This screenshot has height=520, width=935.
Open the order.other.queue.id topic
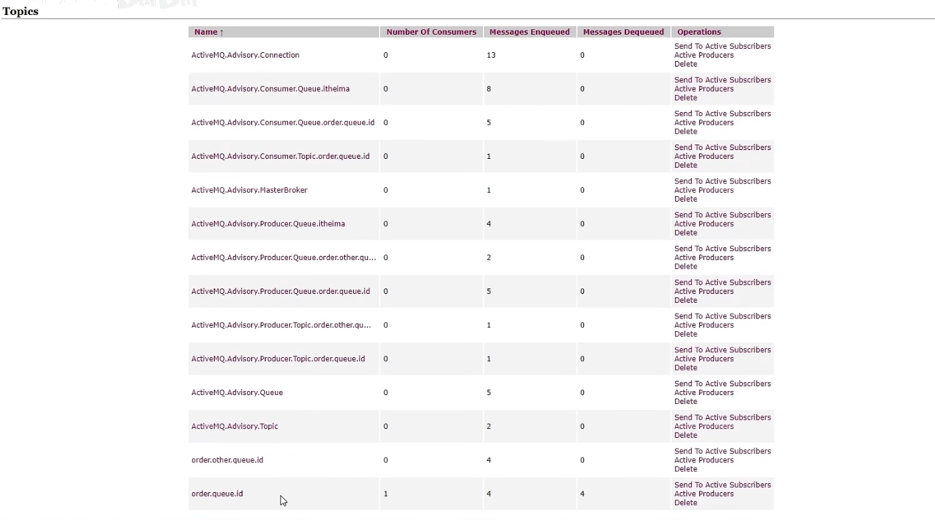pyautogui.click(x=227, y=460)
